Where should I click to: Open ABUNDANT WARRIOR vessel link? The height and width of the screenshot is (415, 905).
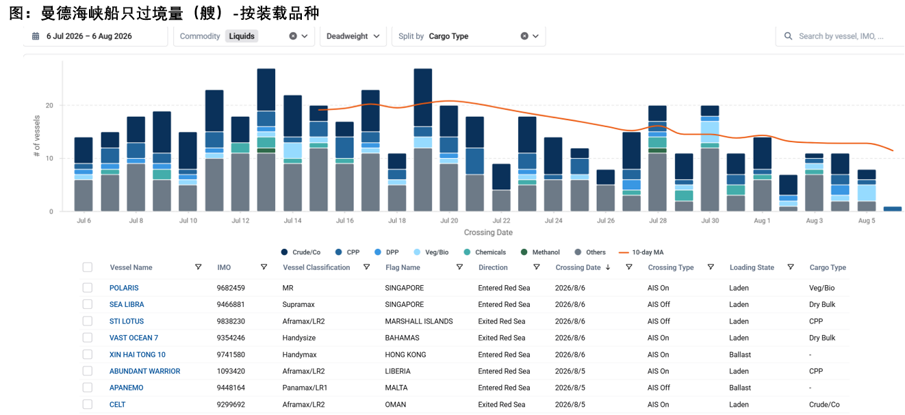[145, 371]
